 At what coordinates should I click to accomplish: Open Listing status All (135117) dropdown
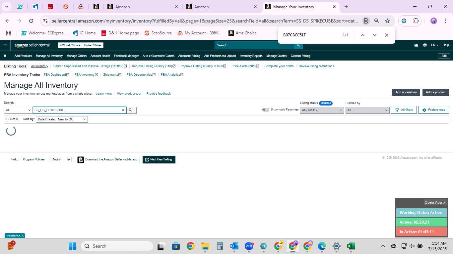click(322, 110)
